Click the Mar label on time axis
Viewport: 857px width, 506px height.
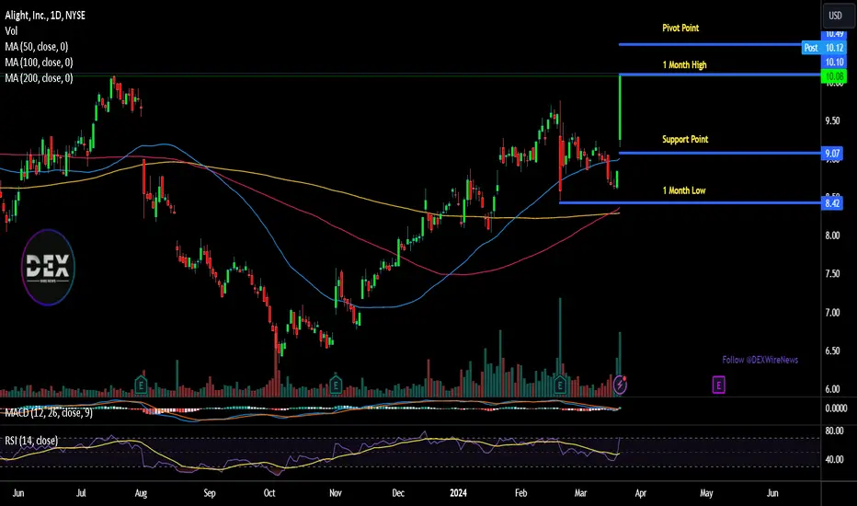(580, 493)
